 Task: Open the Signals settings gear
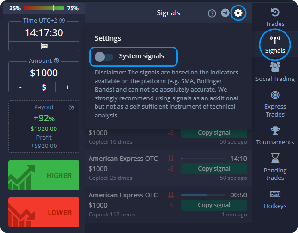point(238,13)
